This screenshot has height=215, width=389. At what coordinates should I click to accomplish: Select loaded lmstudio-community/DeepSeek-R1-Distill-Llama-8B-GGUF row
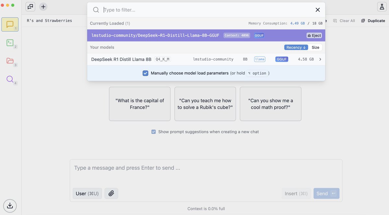click(x=206, y=35)
